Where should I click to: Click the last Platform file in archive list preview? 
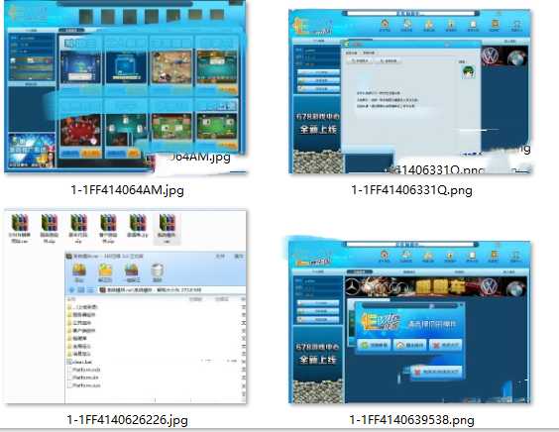click(86, 385)
